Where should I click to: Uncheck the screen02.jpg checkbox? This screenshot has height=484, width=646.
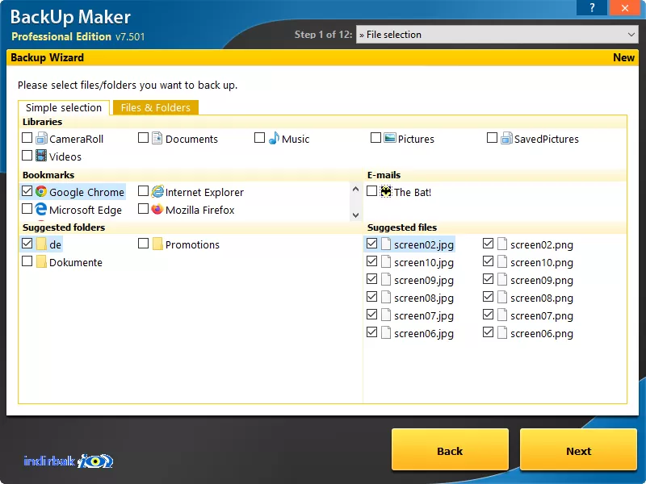[x=371, y=244]
